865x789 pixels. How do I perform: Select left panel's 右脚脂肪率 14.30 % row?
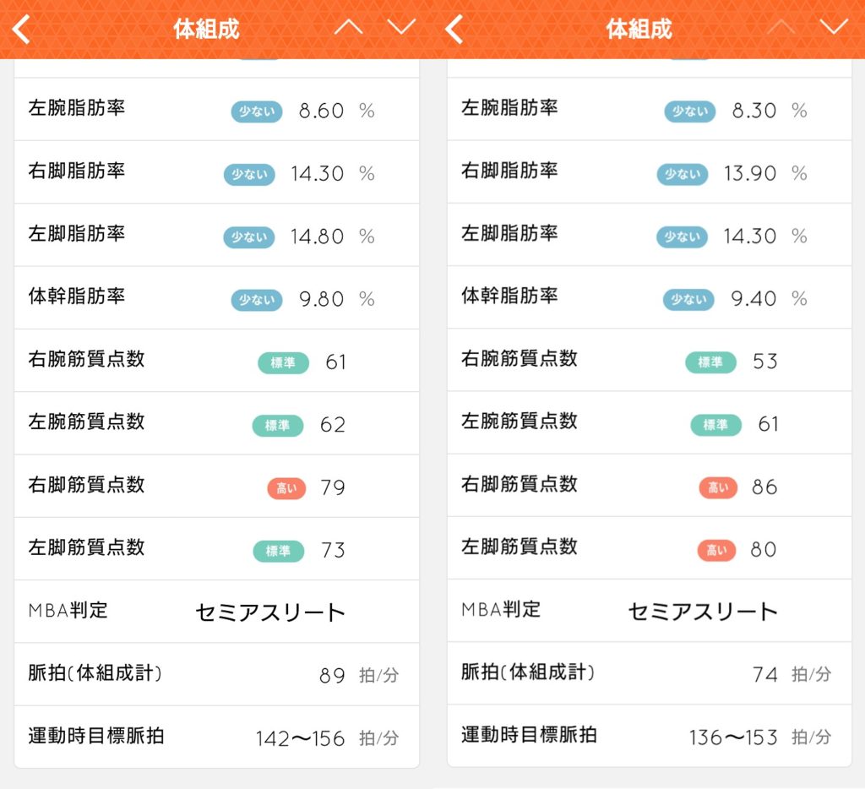[x=216, y=172]
